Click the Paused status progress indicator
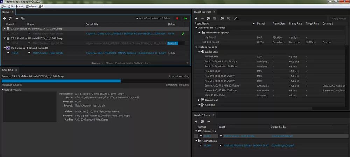350x157 pixels. click(176, 43)
